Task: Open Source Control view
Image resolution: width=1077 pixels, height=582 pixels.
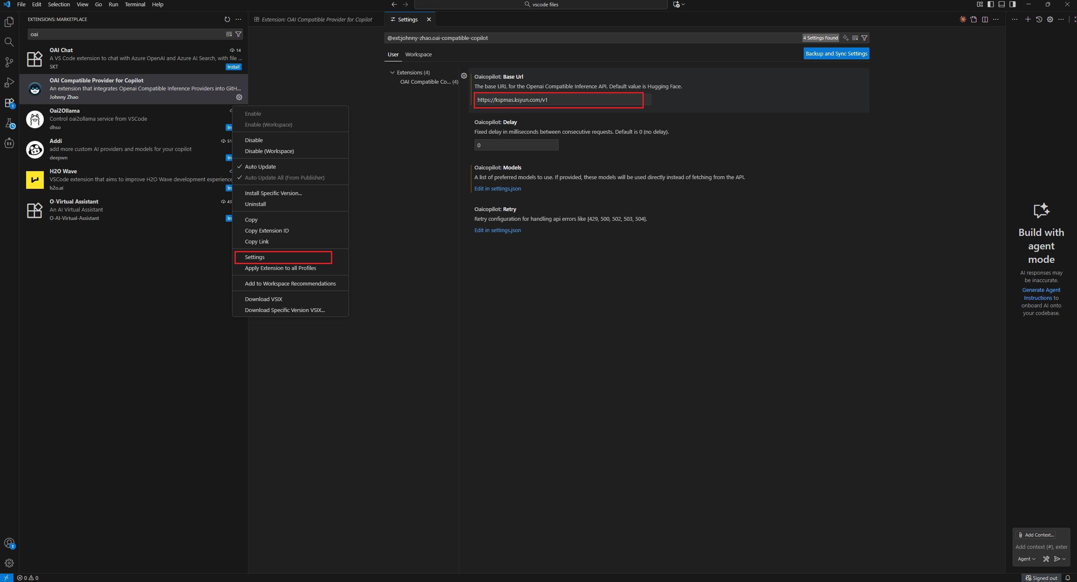Action: (x=9, y=62)
